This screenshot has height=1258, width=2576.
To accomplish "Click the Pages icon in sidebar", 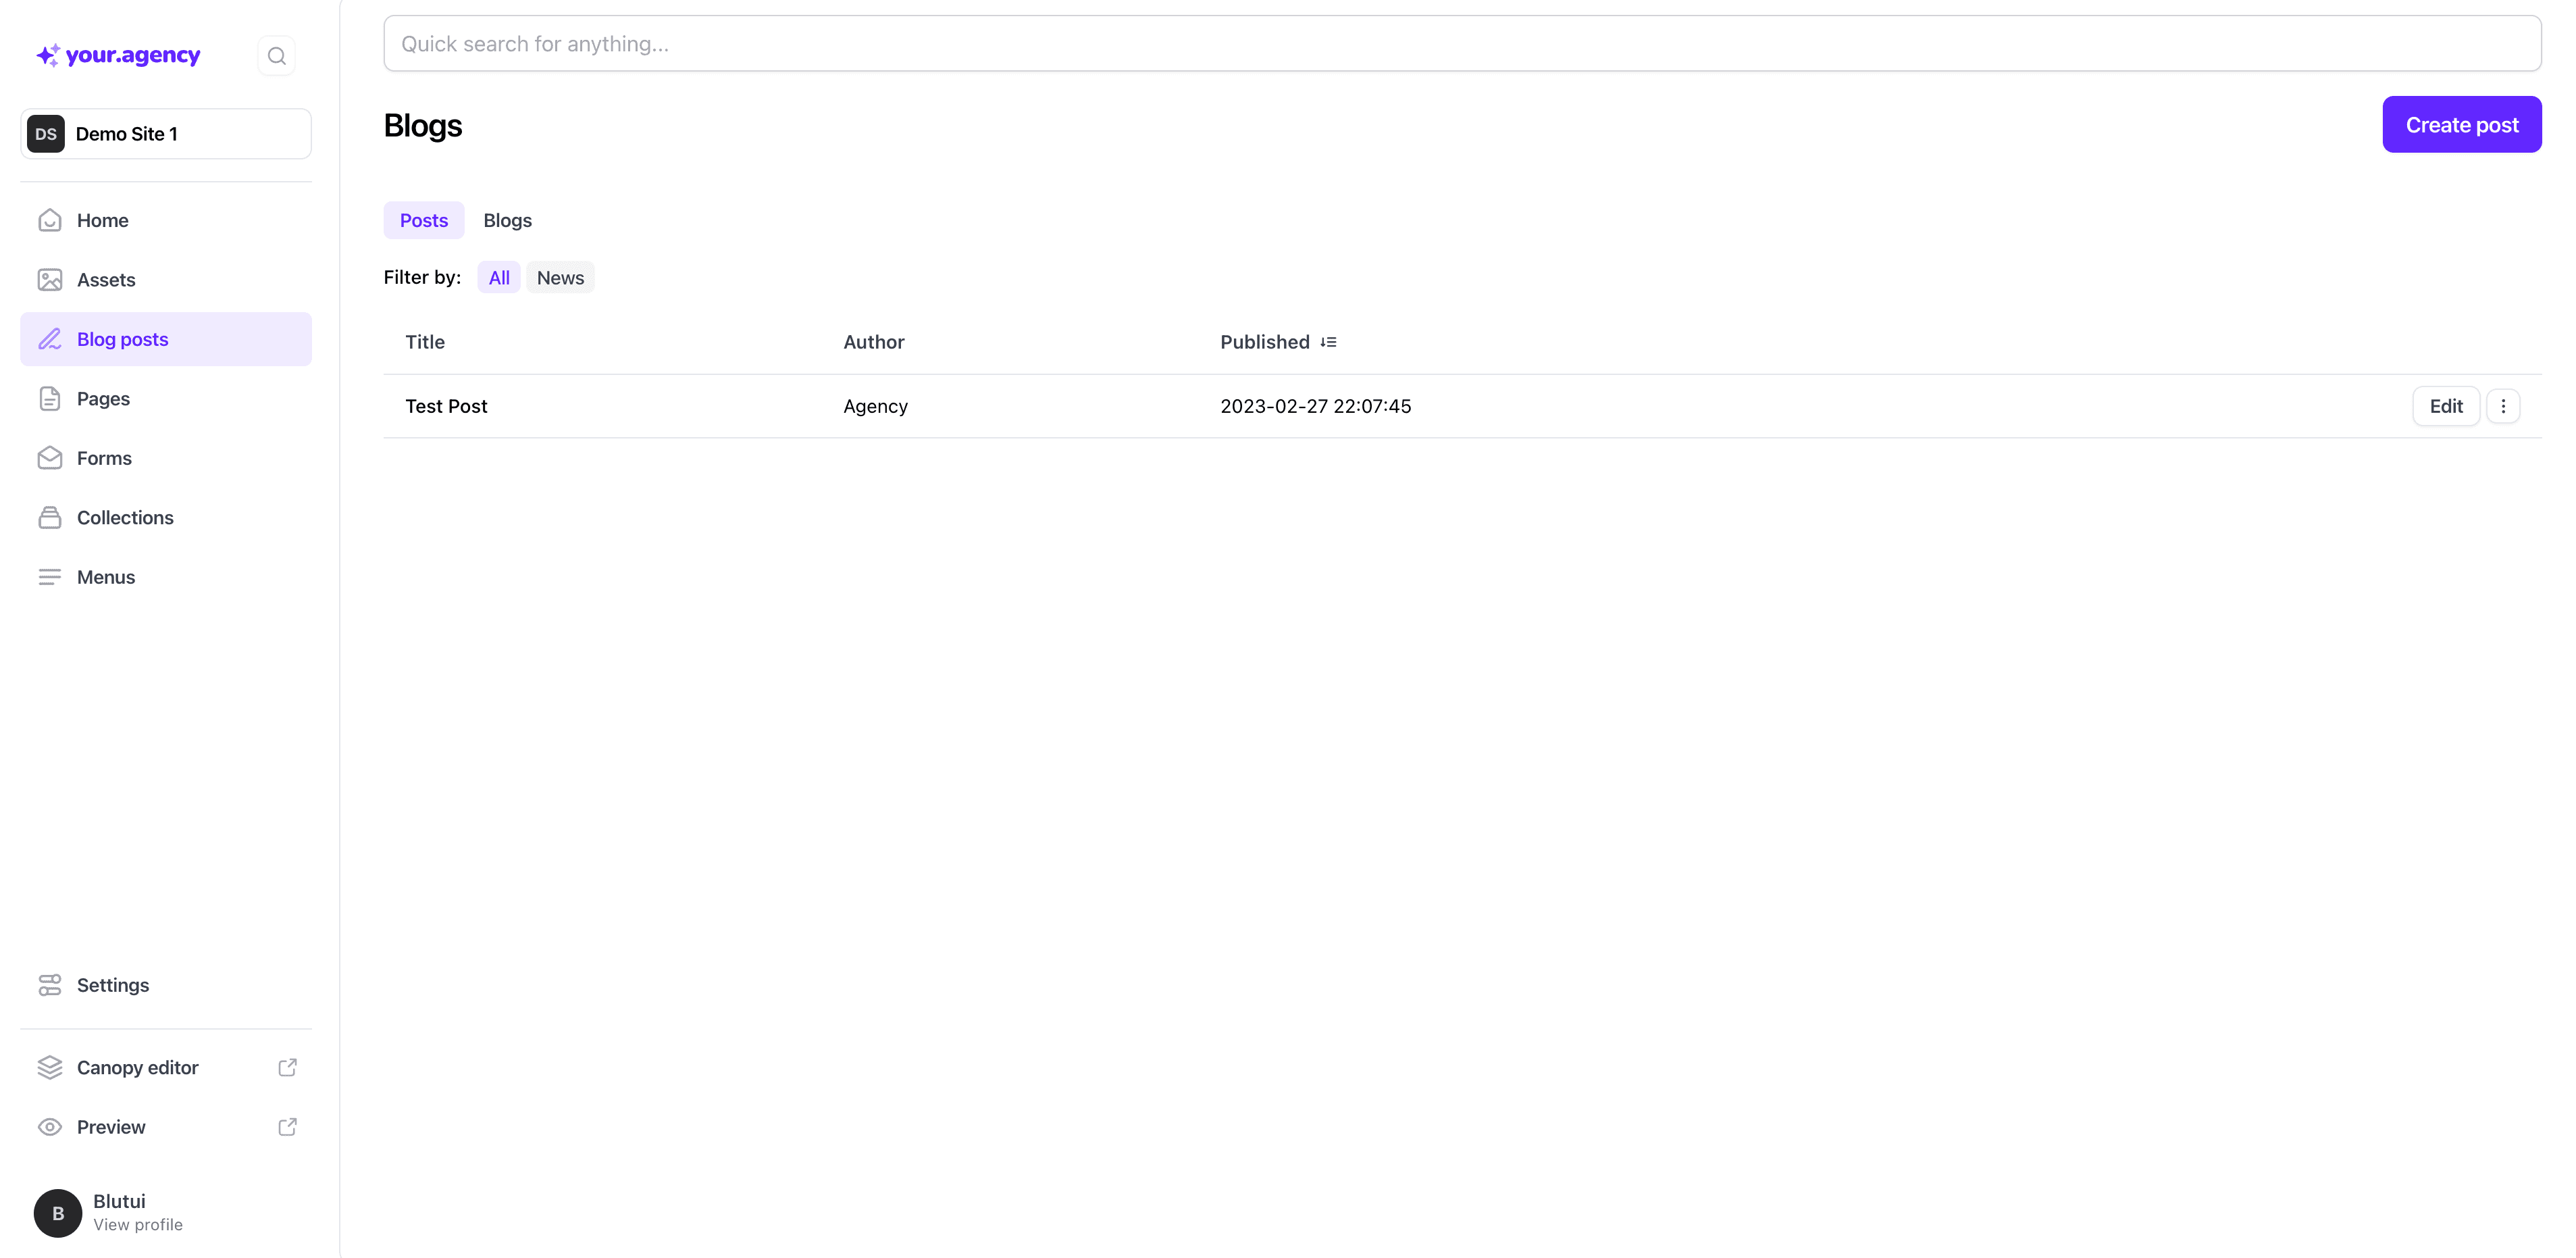I will pyautogui.click(x=50, y=398).
